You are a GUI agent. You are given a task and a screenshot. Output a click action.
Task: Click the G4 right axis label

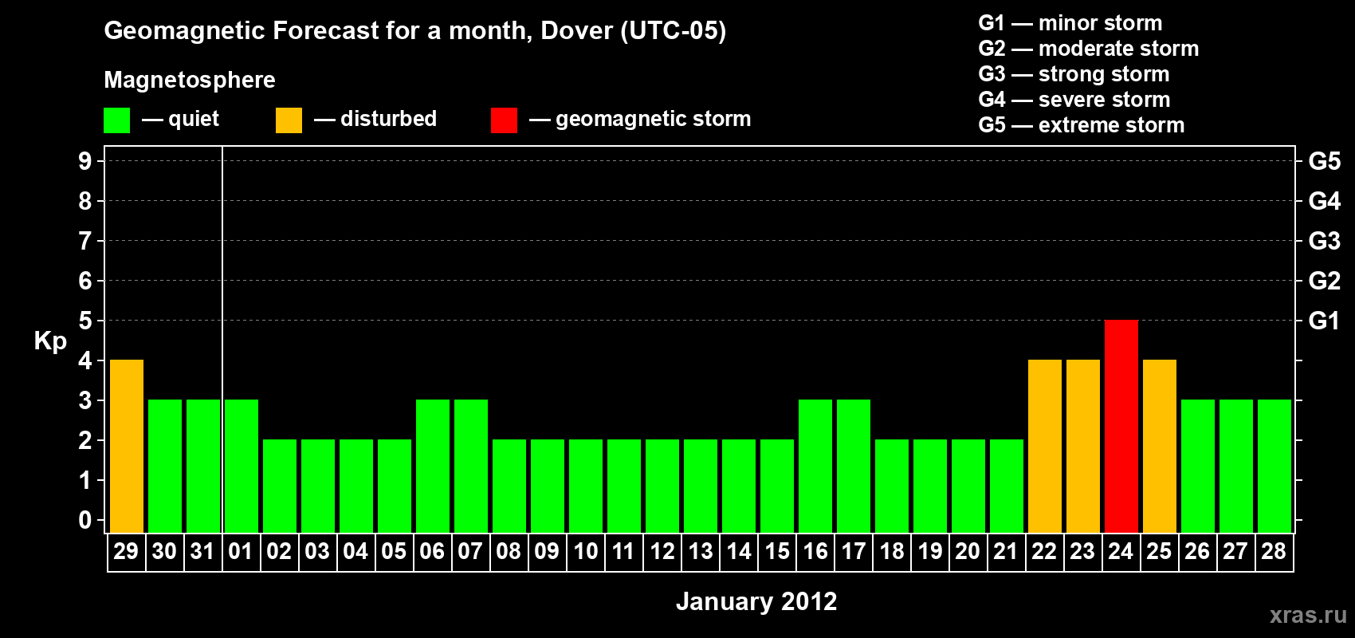(x=1324, y=201)
